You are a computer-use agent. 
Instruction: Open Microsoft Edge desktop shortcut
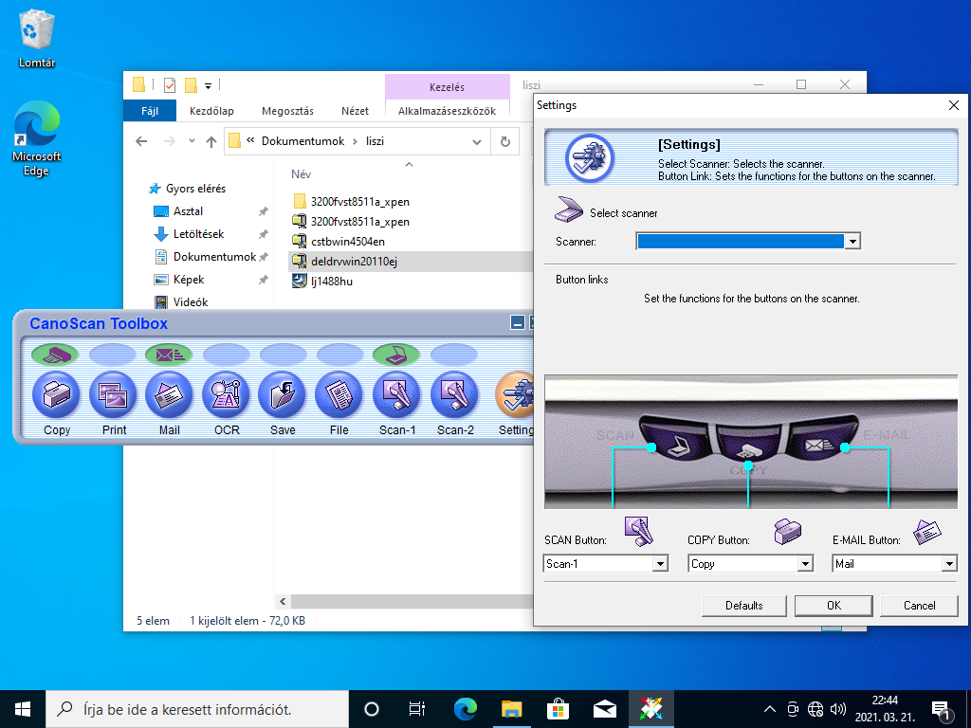[x=37, y=138]
